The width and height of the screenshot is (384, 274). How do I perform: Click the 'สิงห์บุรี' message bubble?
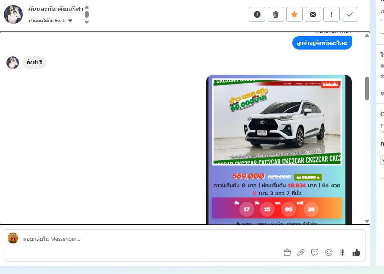click(x=34, y=62)
